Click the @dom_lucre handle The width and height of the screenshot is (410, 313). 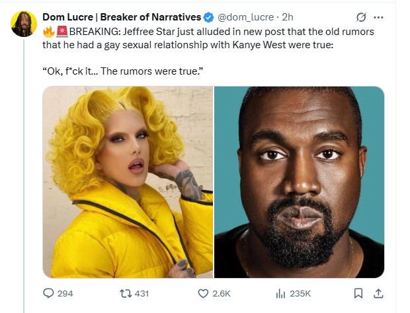tap(245, 17)
